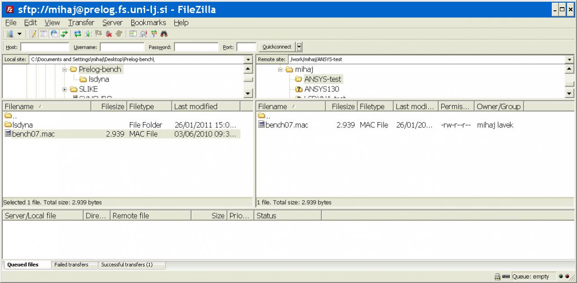Click the lock encryption icon in status bar

pyautogui.click(x=498, y=277)
